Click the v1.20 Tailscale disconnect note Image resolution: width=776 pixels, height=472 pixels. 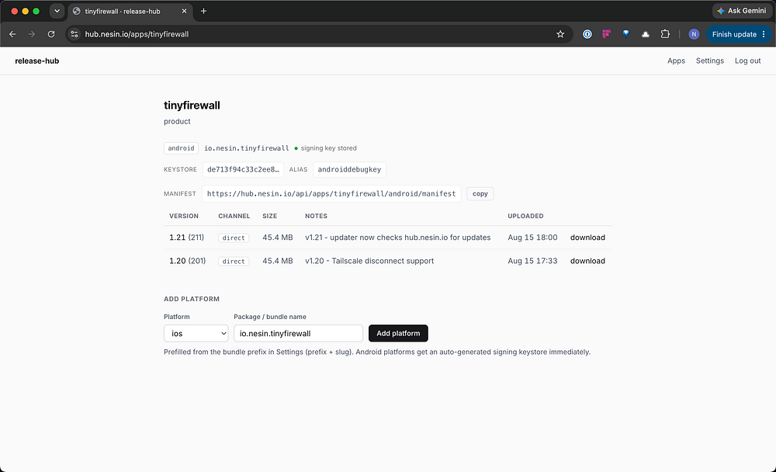(x=369, y=261)
